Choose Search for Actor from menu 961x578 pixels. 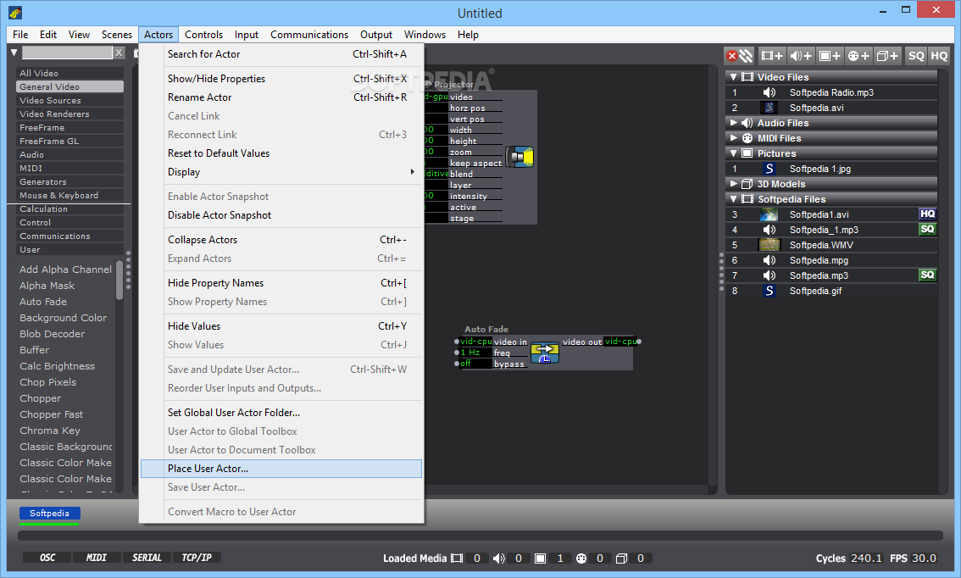tap(281, 54)
